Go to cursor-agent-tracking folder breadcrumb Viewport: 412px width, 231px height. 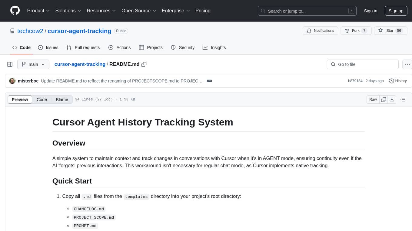[80, 64]
